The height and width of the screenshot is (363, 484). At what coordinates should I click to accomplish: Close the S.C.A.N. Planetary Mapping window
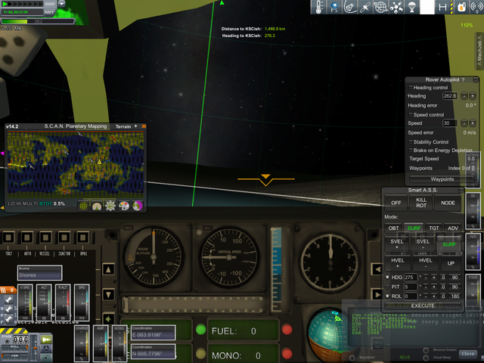pos(144,126)
